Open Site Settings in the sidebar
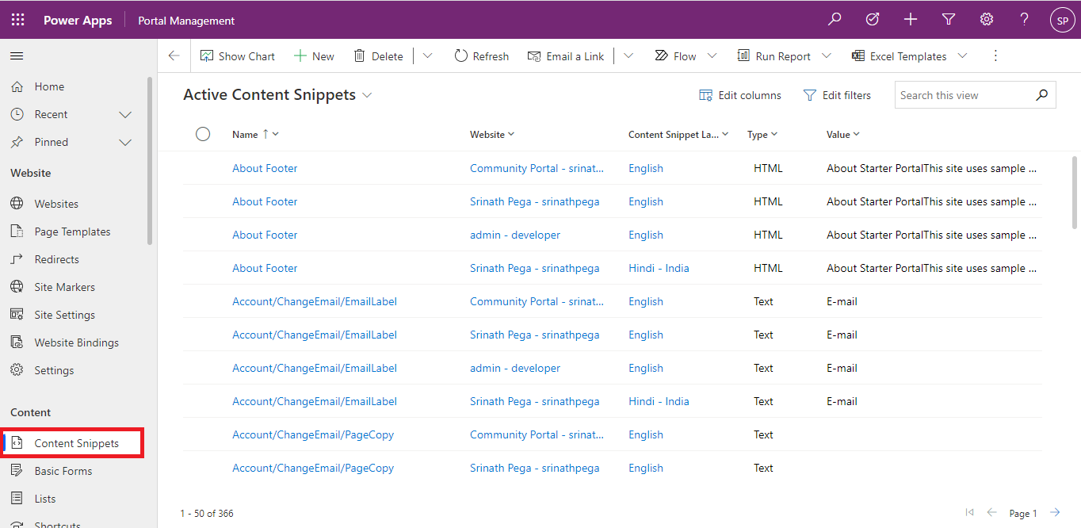Image resolution: width=1081 pixels, height=528 pixels. pos(64,315)
